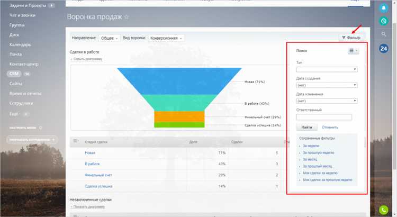
Task: Open the Фильтр button
Action: pos(351,38)
